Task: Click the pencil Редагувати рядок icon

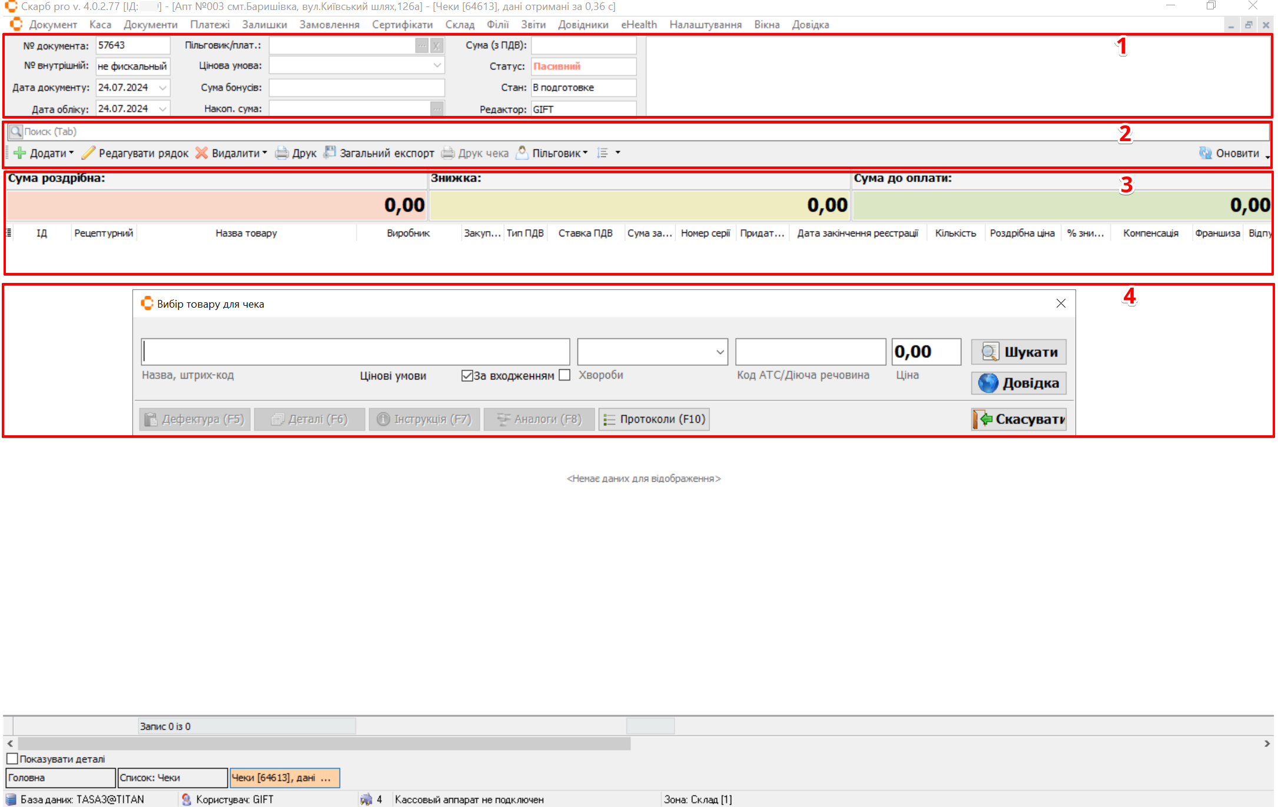Action: tap(88, 153)
